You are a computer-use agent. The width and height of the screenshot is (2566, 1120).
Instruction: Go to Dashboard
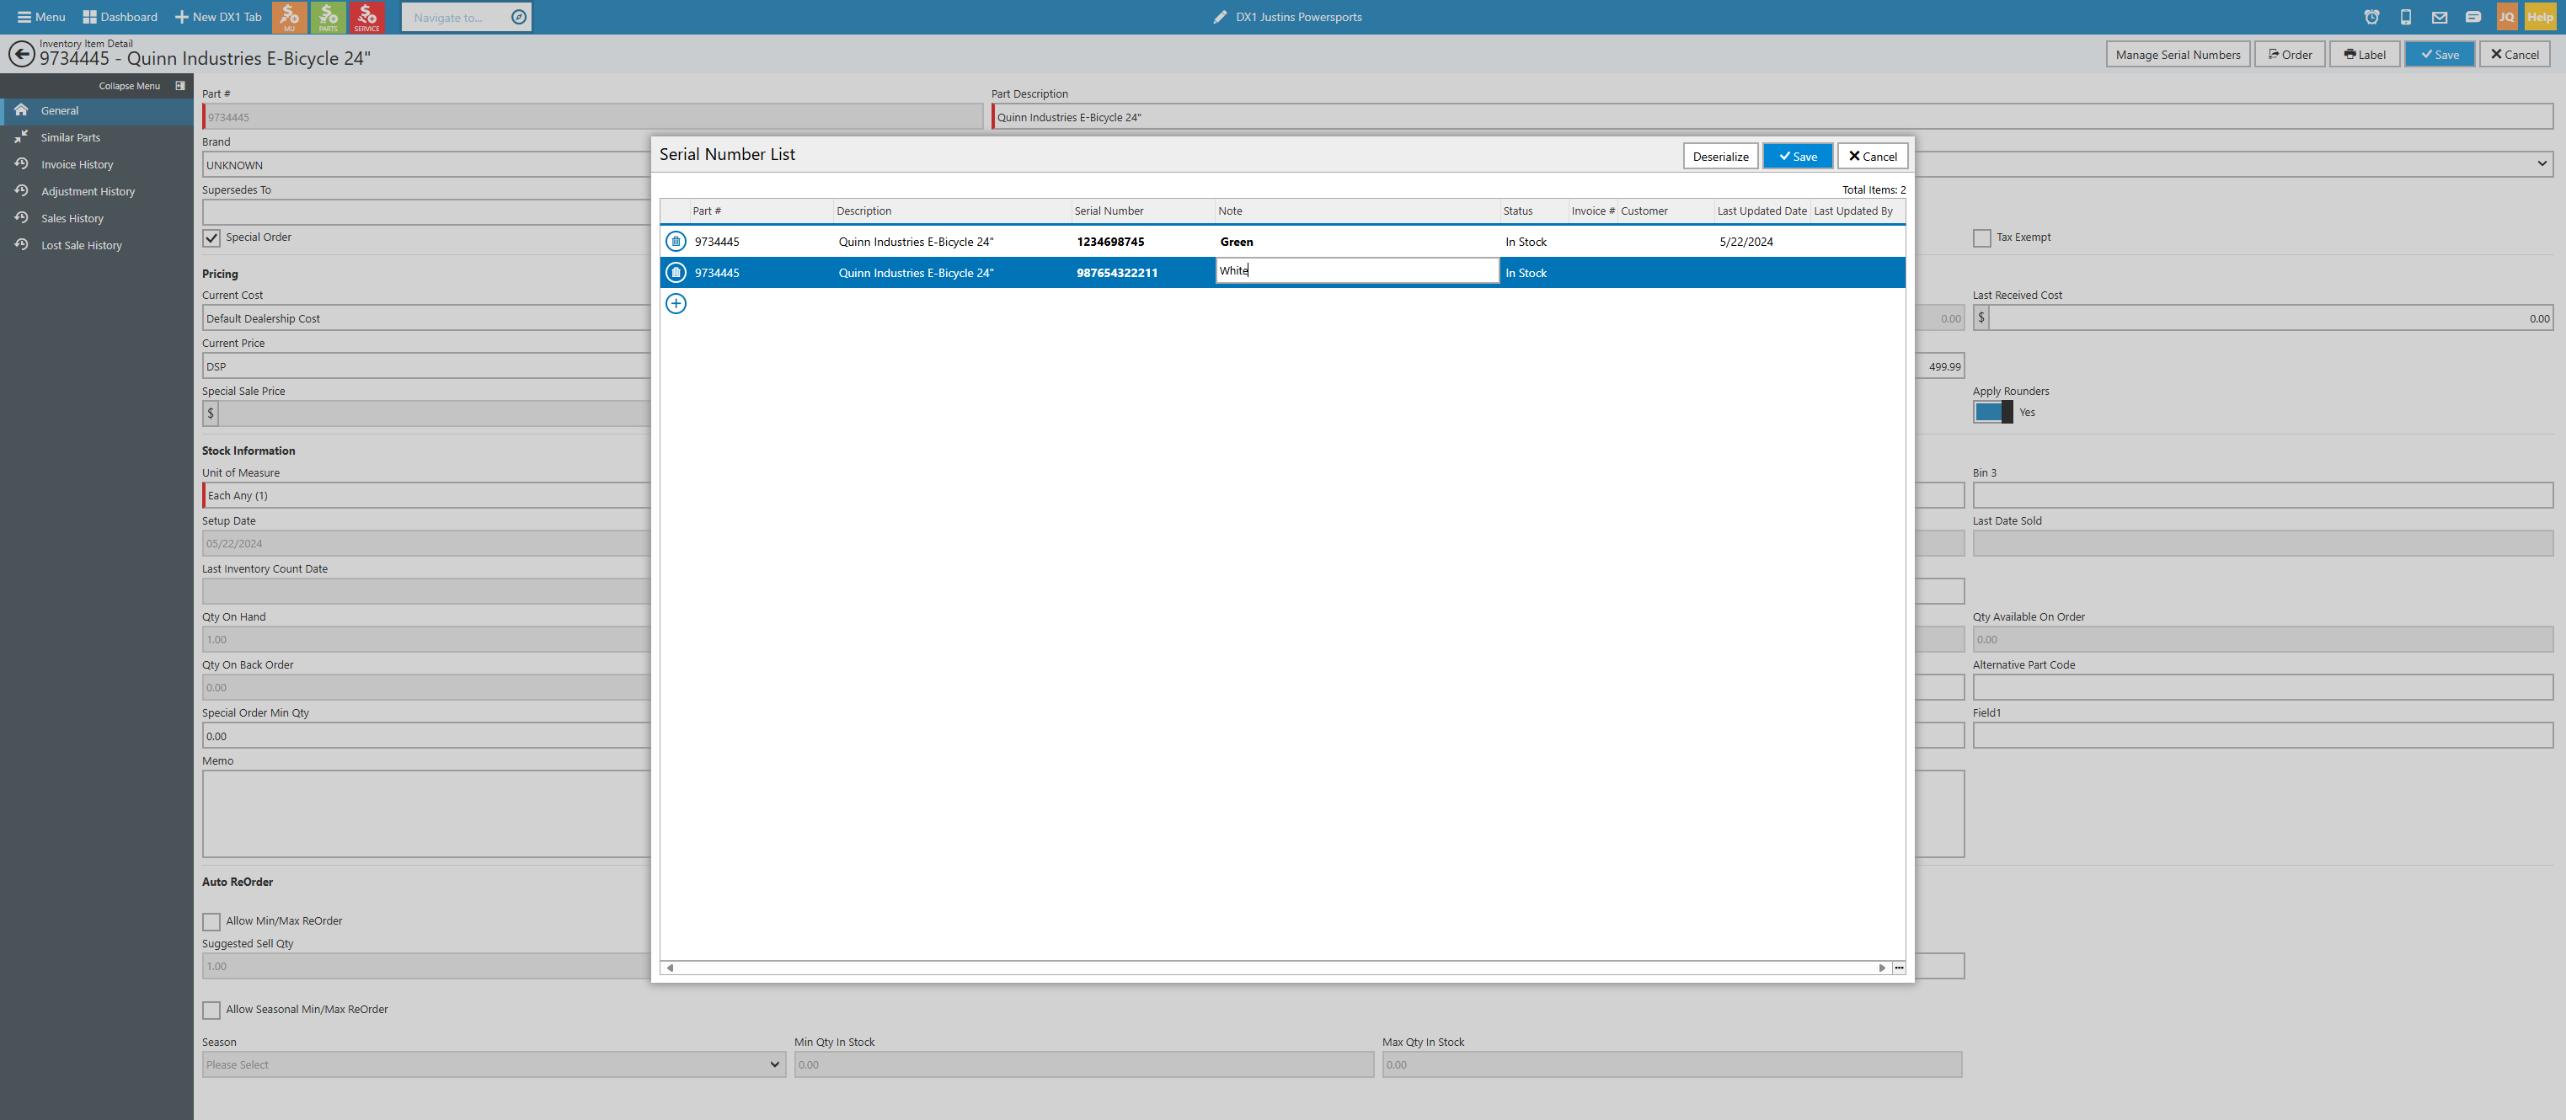120,17
